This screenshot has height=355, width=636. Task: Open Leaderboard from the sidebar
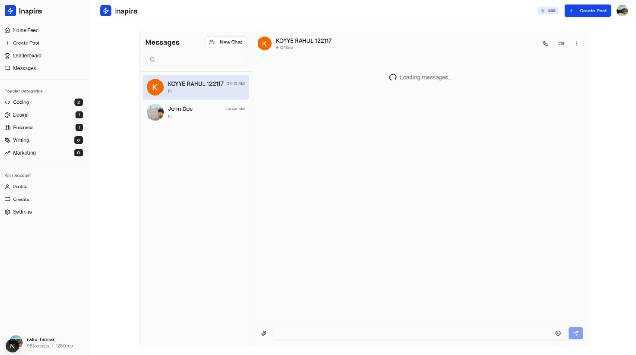tap(27, 56)
